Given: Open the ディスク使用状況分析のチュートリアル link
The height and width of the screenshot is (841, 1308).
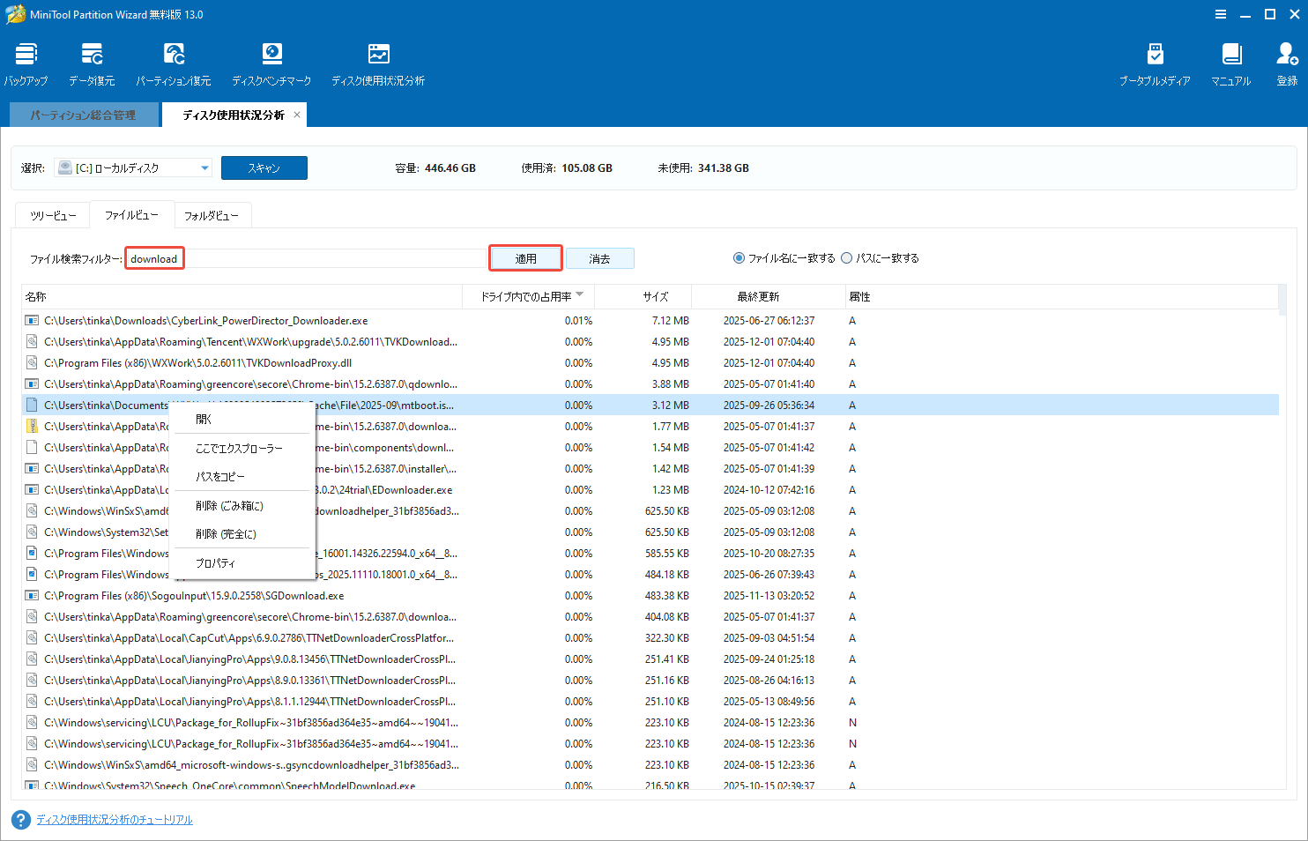Looking at the screenshot, I should [115, 819].
